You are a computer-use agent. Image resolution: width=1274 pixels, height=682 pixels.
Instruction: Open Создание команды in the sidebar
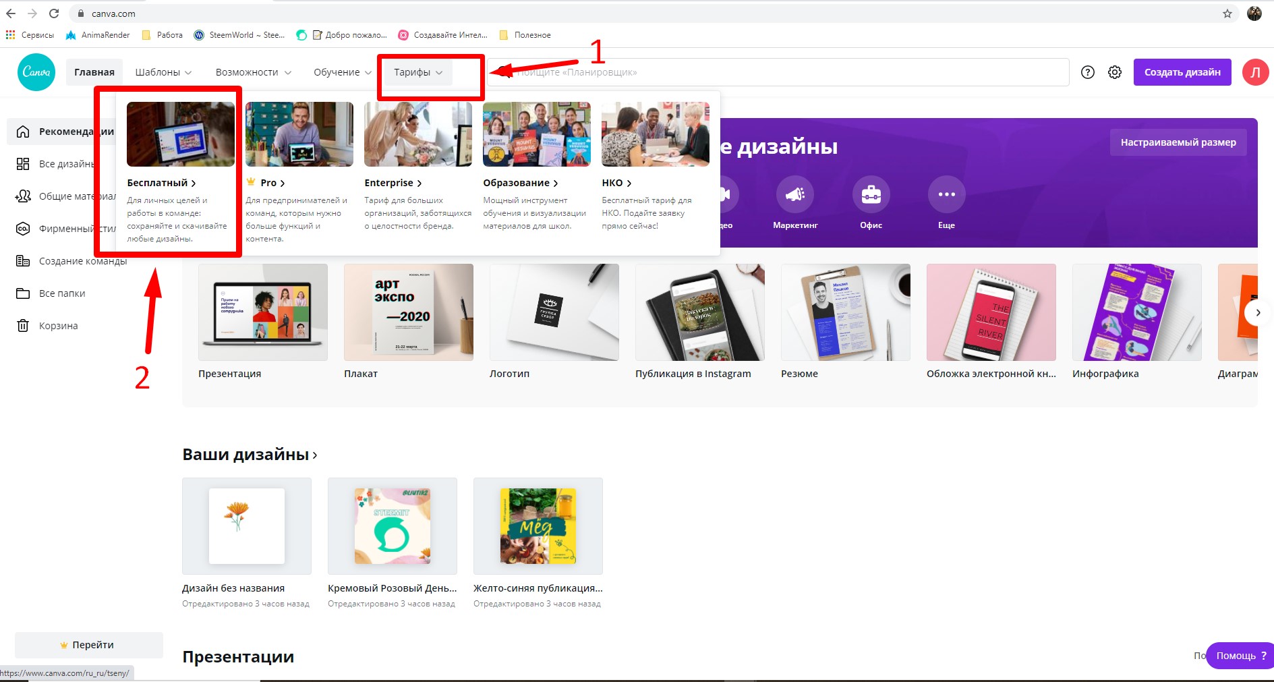[x=71, y=261]
